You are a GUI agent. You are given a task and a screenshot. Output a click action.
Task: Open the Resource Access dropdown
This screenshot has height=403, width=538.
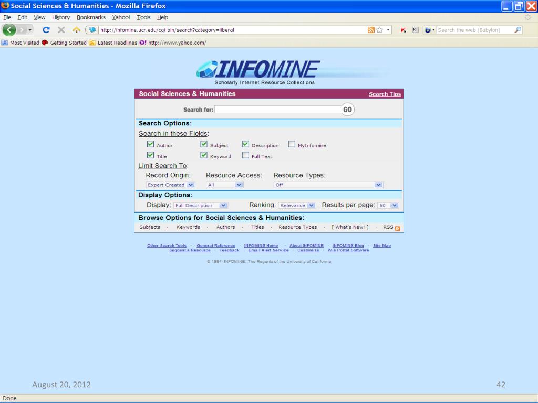click(x=225, y=185)
